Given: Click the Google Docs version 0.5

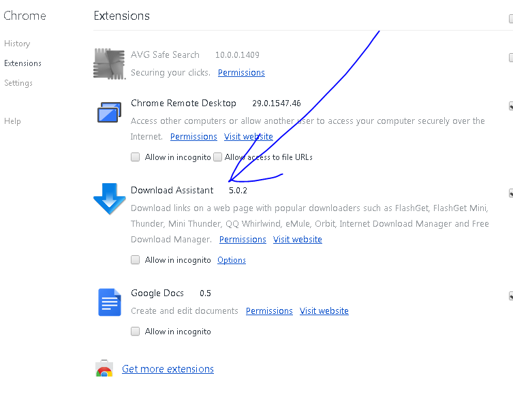Looking at the screenshot, I should (205, 293).
